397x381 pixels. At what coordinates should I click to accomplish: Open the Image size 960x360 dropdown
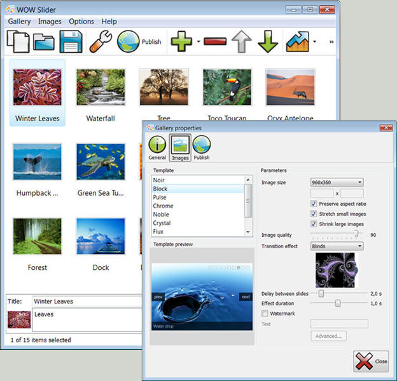(x=337, y=182)
